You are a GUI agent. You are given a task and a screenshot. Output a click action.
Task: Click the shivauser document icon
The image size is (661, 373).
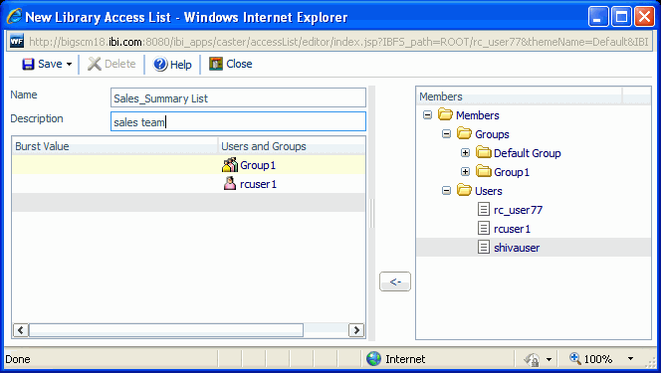(484, 247)
